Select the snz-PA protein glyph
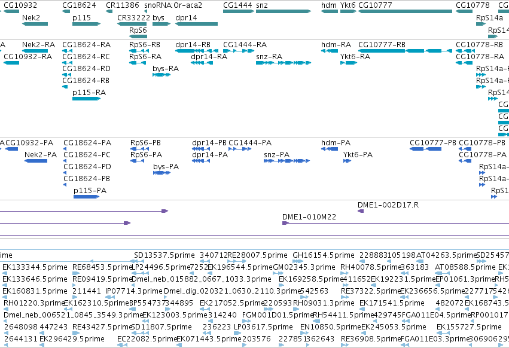 [286, 161]
